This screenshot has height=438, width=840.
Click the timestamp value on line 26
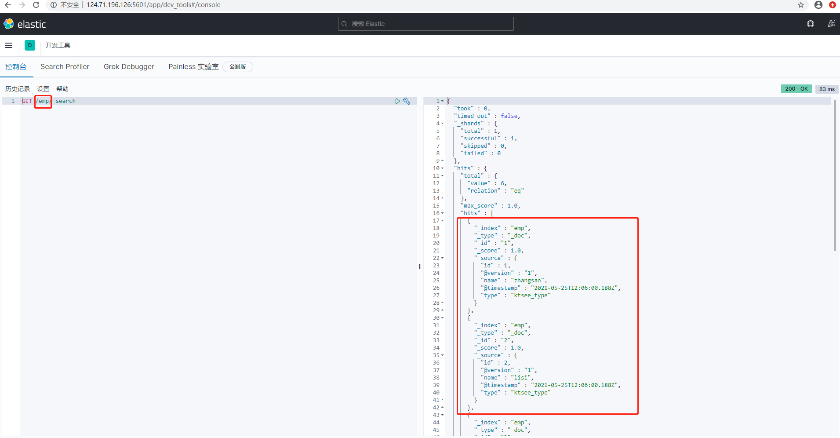[x=575, y=288]
